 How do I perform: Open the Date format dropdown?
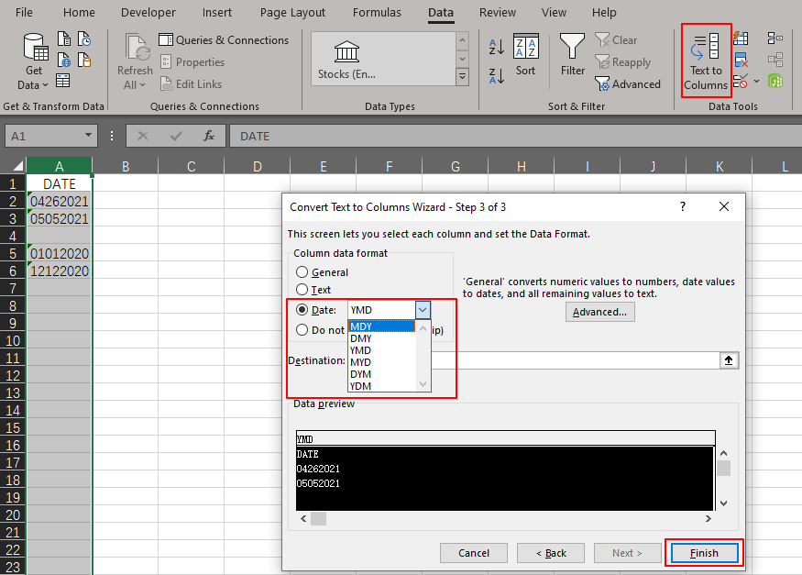click(x=422, y=309)
